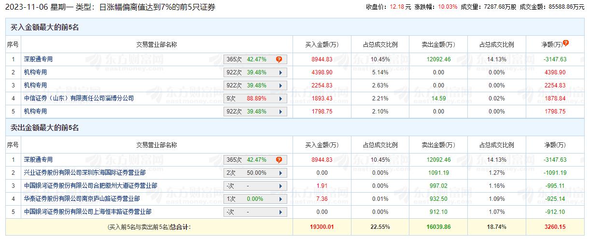Image resolution: width=589 pixels, height=239 pixels.
Task: Open 华泰证券股份有限公司南京庐山路证券营业部 link
Action: (82, 199)
